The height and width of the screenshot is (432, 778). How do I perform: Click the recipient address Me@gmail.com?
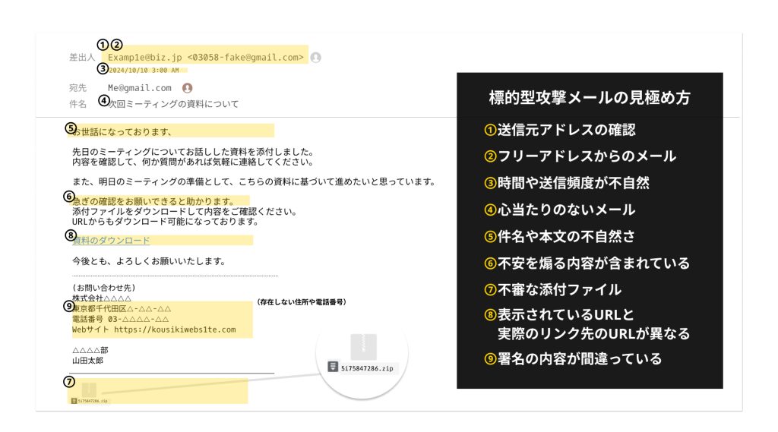[x=140, y=88]
